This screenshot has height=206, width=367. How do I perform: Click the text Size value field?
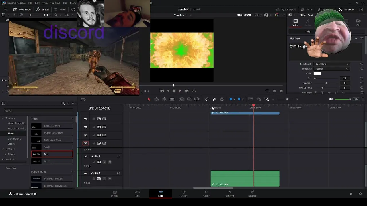[345, 78]
